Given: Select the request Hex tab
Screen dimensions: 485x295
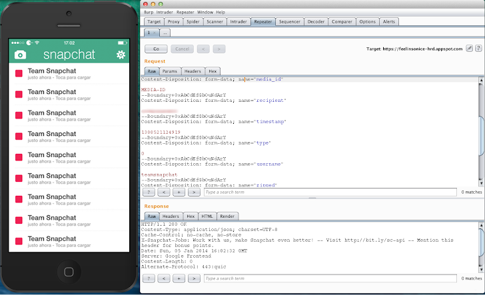Looking at the screenshot, I should 213,71.
